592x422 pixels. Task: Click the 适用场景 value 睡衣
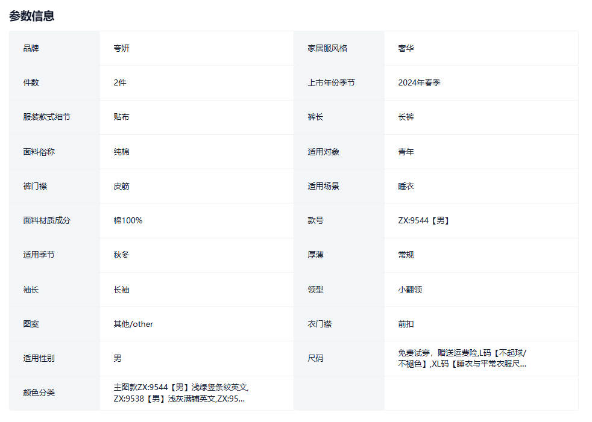[x=406, y=186]
